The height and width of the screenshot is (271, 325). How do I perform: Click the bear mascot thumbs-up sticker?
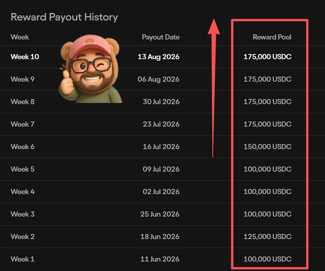click(91, 69)
